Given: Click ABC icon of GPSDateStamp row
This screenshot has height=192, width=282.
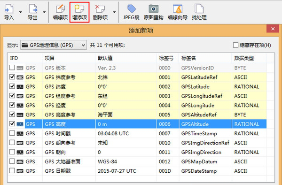Looking at the screenshot, I should [20, 171].
